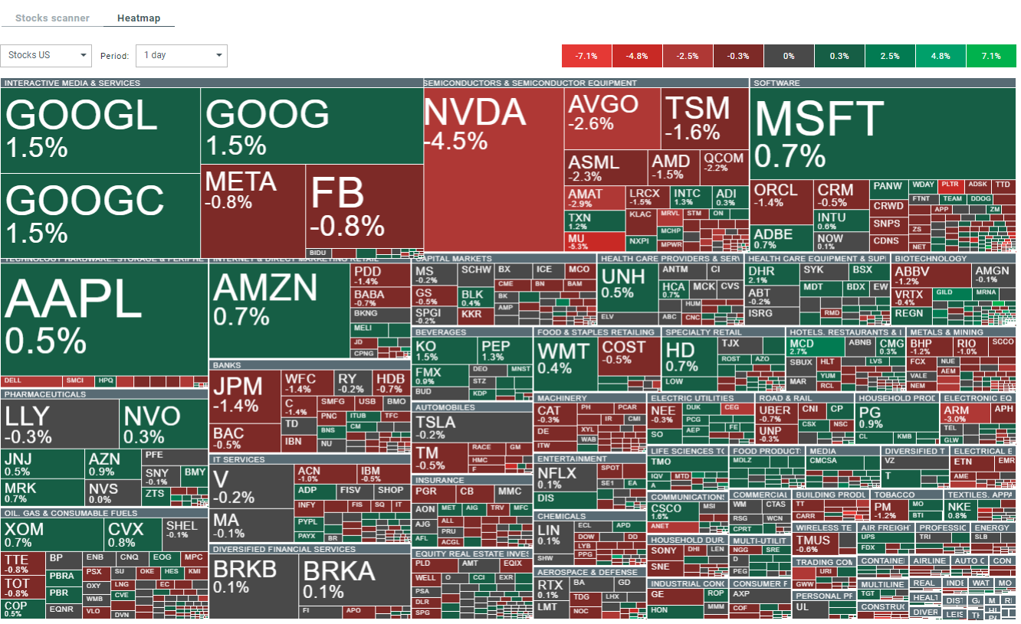The image size is (1021, 624).
Task: Click the -2.5% legend color box
Action: point(688,56)
